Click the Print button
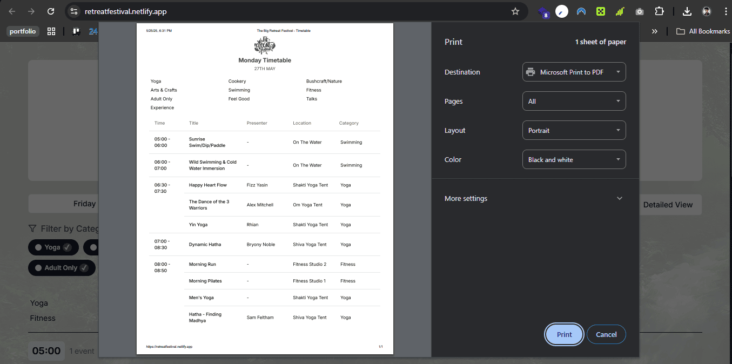This screenshot has width=732, height=364. [564, 334]
